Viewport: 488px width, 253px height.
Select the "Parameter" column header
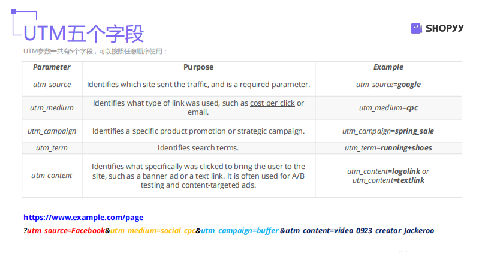pyautogui.click(x=52, y=67)
